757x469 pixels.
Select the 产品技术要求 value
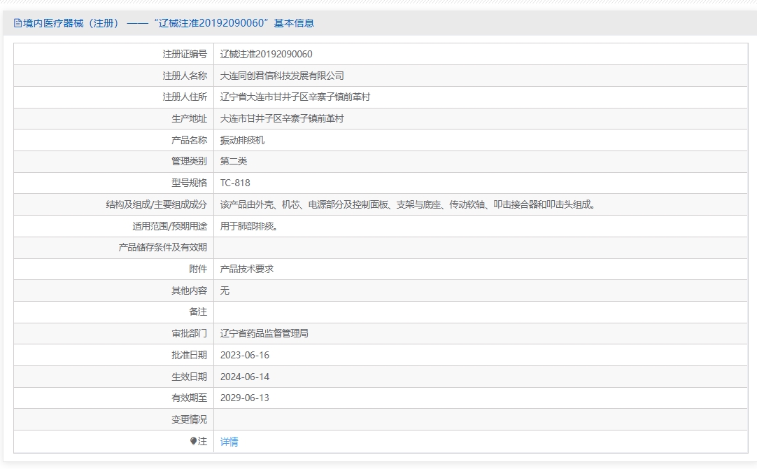(x=247, y=269)
